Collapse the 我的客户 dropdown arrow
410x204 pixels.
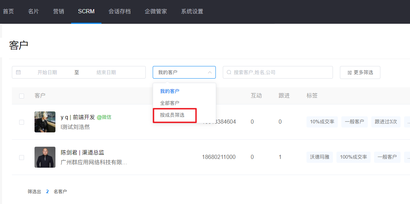click(x=210, y=72)
